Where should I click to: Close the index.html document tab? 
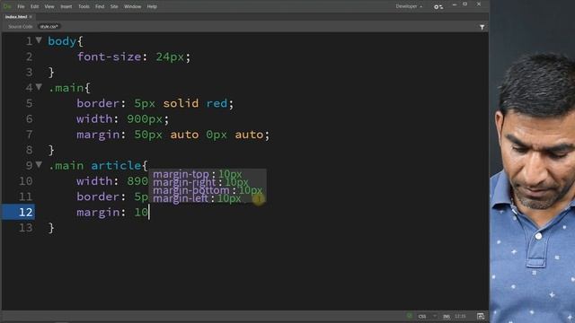[31, 17]
